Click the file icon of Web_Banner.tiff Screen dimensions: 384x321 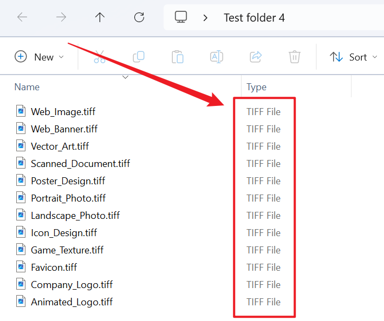(x=21, y=129)
